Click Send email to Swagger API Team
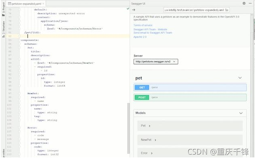This screenshot has width=255, height=159. click(153, 33)
